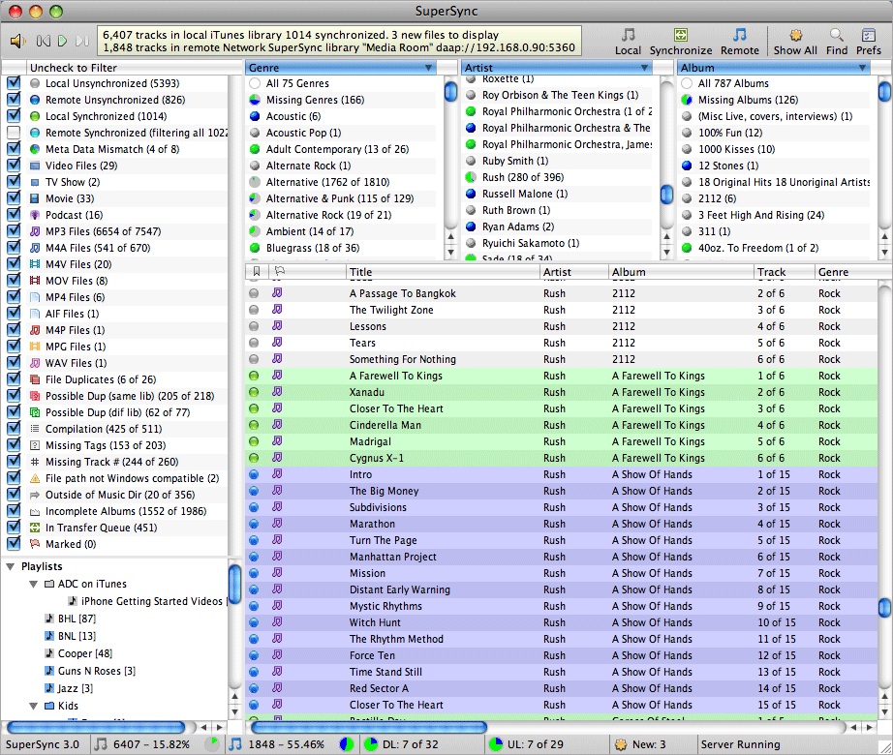Select the Distant Early Warning track

point(561,589)
